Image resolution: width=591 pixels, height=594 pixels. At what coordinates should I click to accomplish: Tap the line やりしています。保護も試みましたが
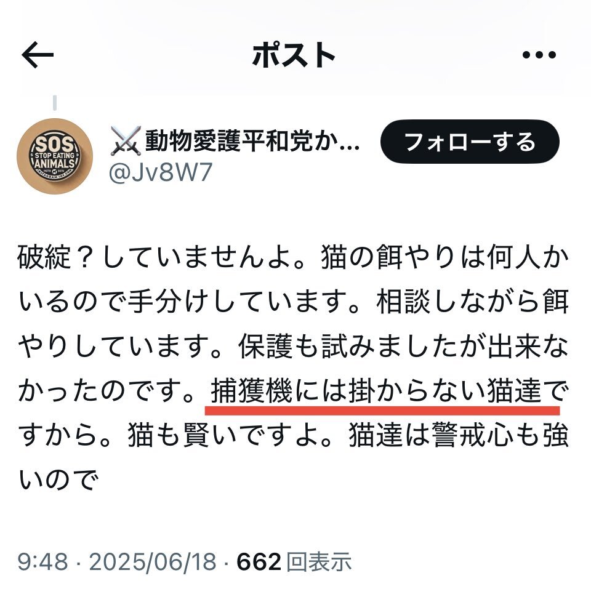(293, 347)
